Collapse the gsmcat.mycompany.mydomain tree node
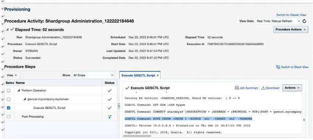The width and height of the screenshot is (313, 140). tap(25, 99)
